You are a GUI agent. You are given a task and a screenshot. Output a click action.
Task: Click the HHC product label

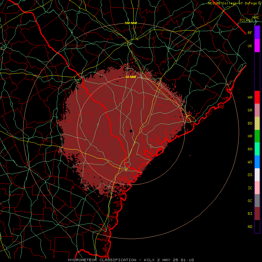coord(256,17)
